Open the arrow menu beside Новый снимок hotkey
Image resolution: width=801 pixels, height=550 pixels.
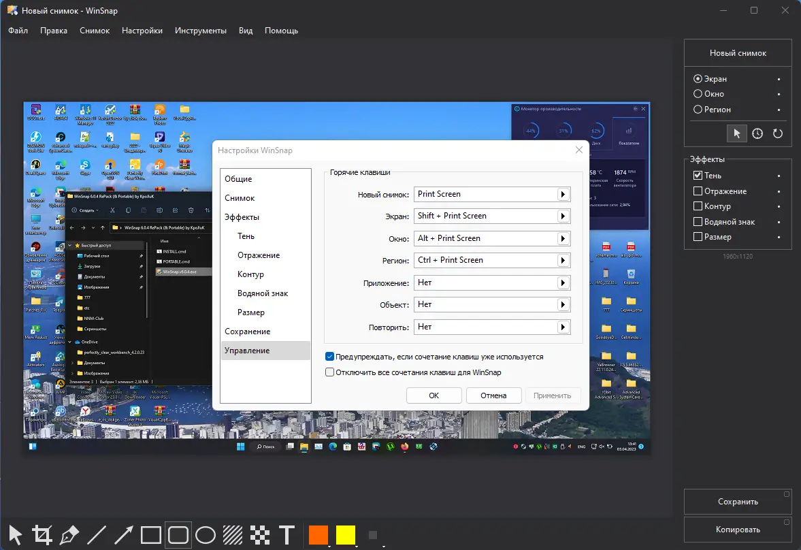tap(563, 194)
